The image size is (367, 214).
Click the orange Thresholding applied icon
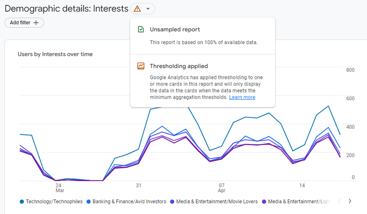tap(141, 66)
